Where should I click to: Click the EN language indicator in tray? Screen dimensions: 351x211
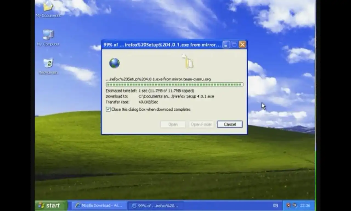275,206
